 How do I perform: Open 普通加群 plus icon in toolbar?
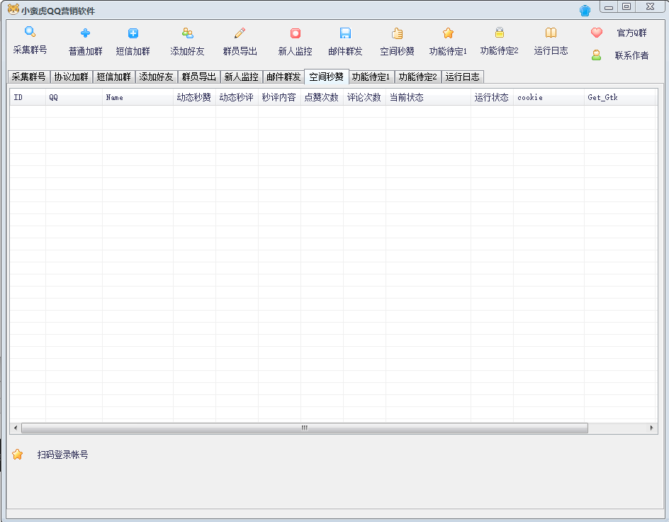click(x=85, y=33)
